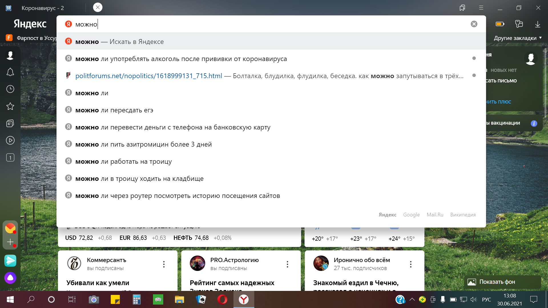Open the downloads arrow icon
Screen dimensions: 548x308
pyautogui.click(x=538, y=24)
